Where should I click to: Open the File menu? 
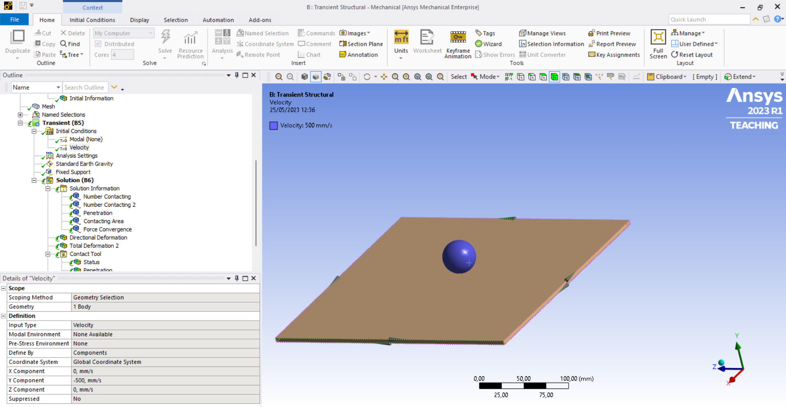[x=14, y=19]
